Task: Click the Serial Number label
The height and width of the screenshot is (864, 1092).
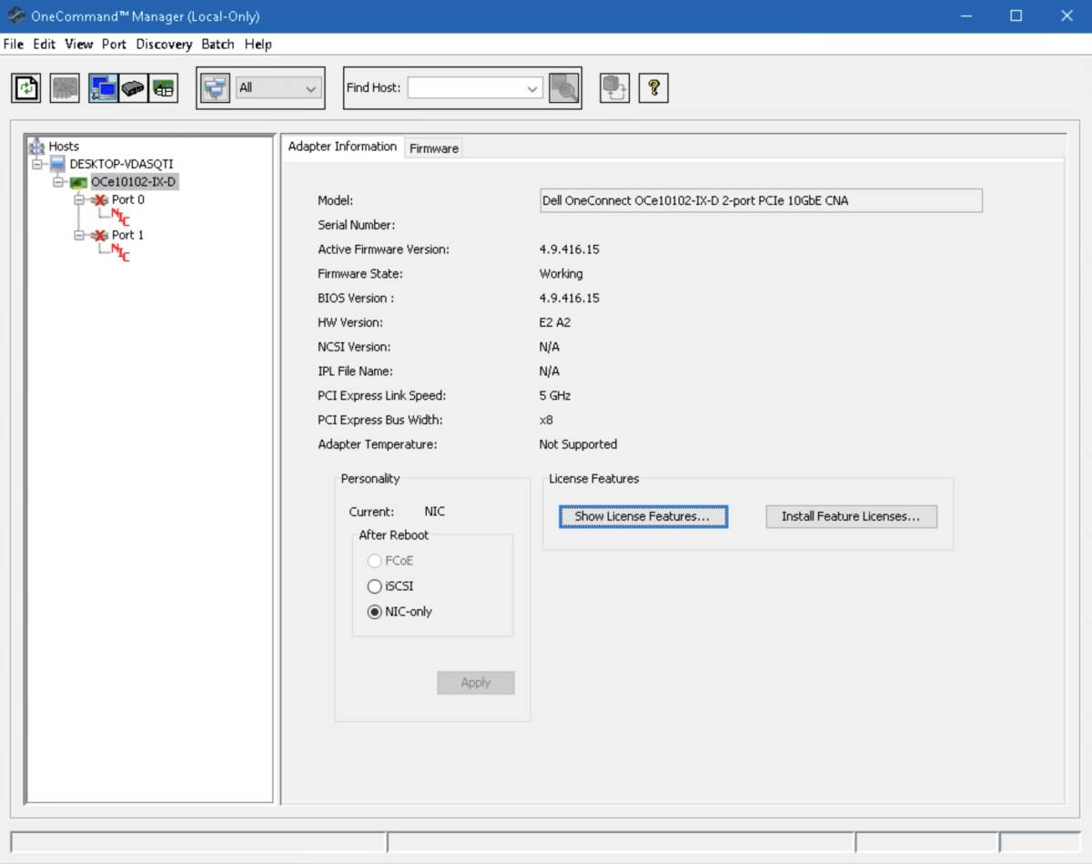Action: coord(356,225)
